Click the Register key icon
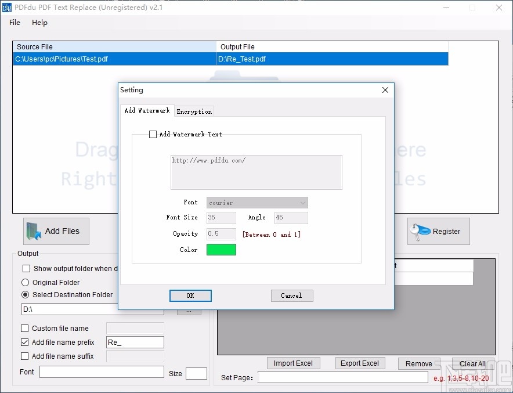The image size is (513, 393). pos(420,230)
